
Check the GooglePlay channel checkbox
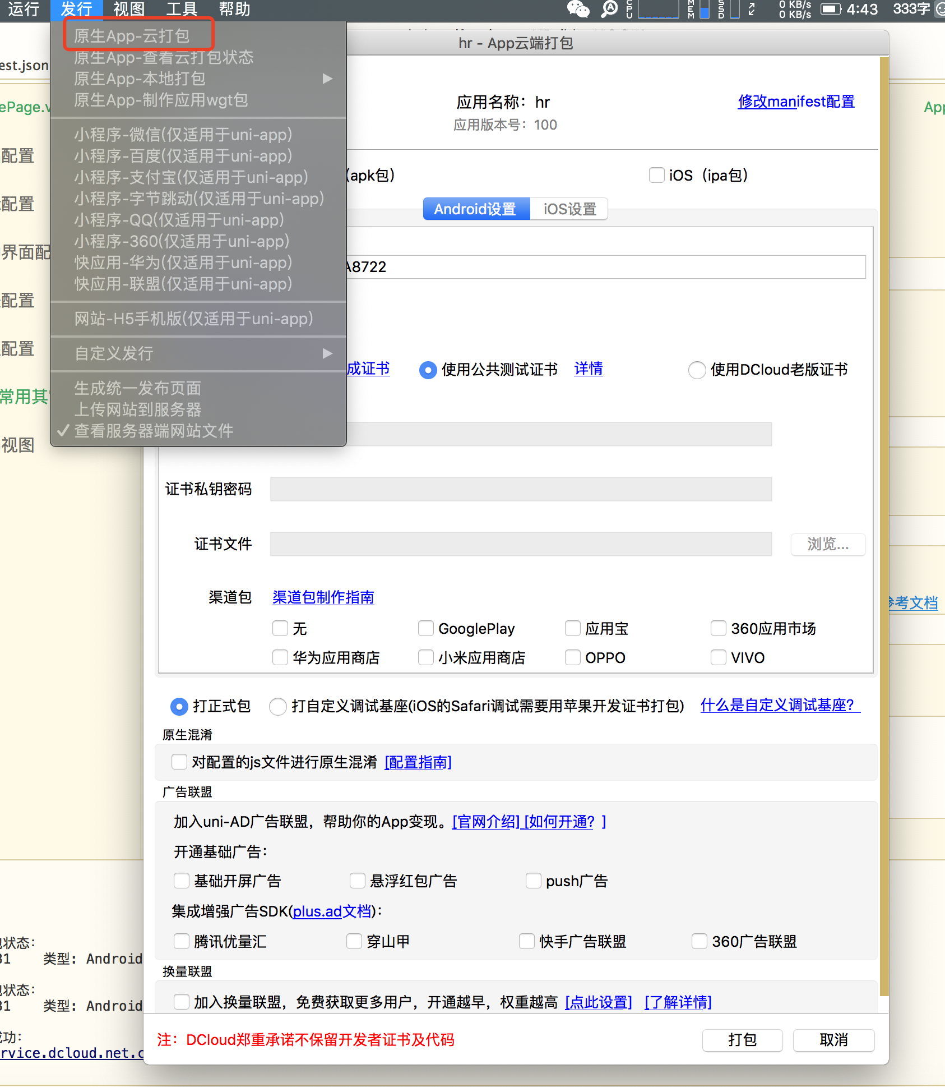pos(426,628)
